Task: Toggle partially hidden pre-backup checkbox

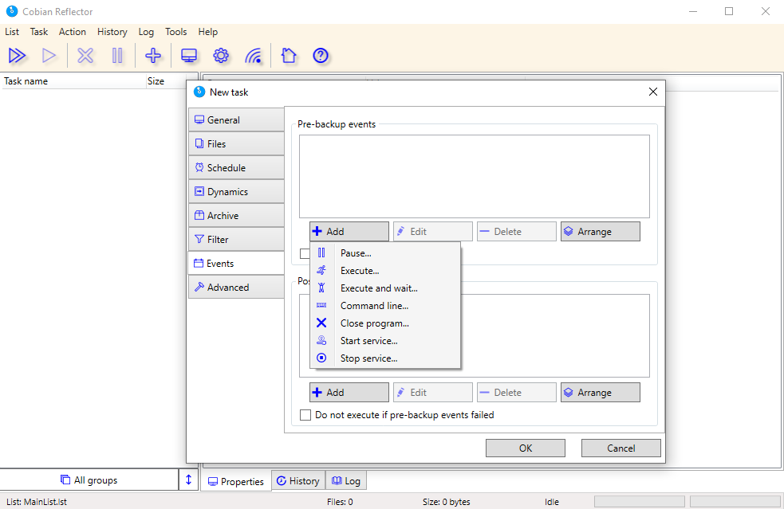Action: (x=304, y=254)
